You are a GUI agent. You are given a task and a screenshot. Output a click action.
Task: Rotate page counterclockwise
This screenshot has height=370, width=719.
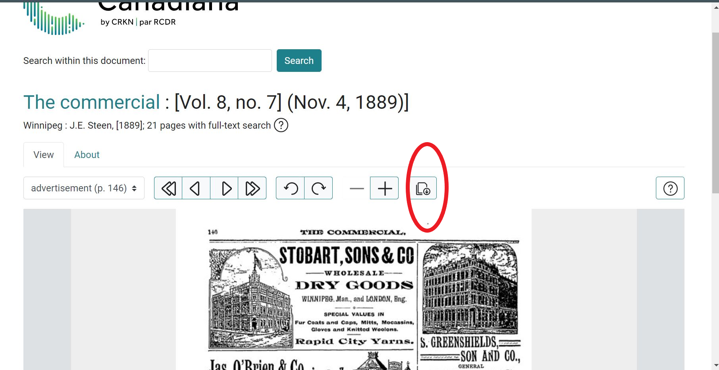coord(290,188)
